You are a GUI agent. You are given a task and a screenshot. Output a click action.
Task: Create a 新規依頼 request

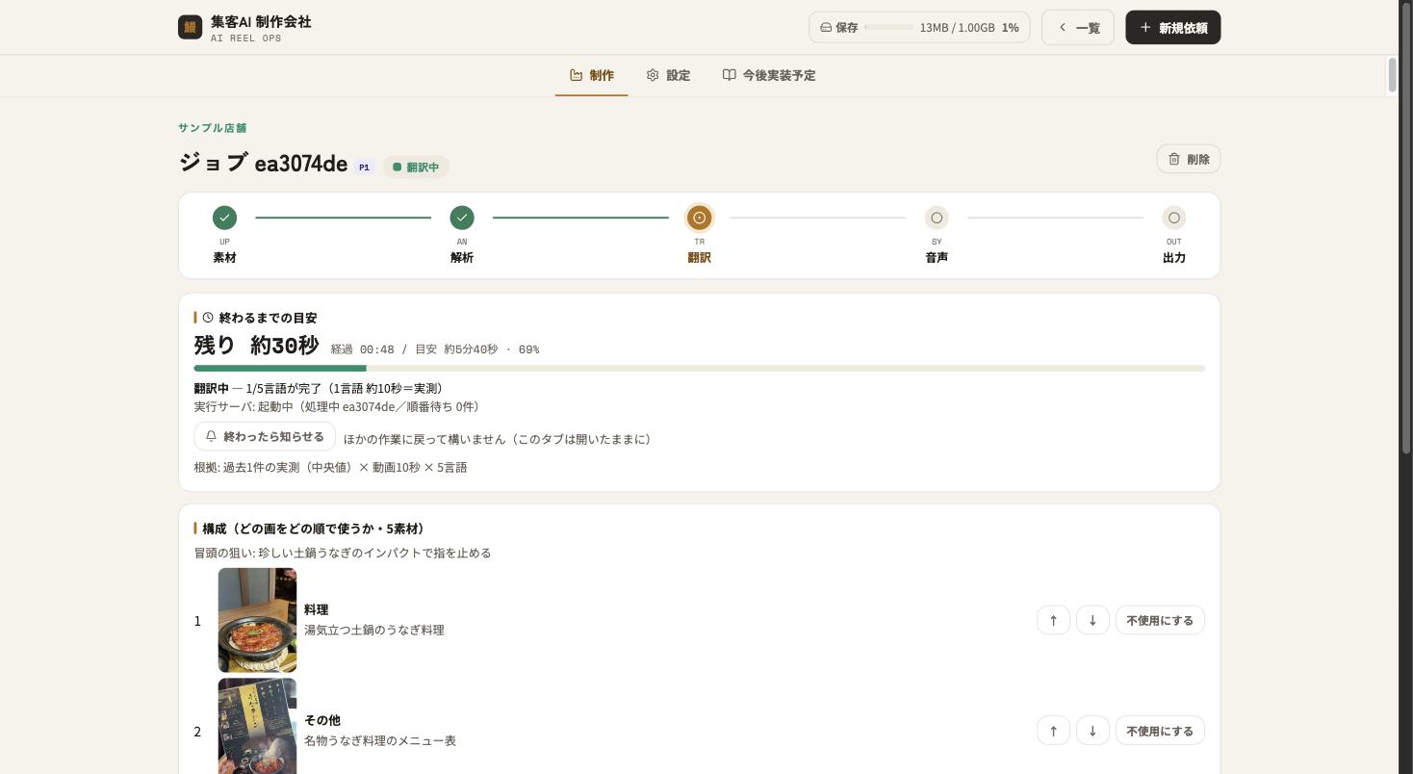coord(1172,28)
